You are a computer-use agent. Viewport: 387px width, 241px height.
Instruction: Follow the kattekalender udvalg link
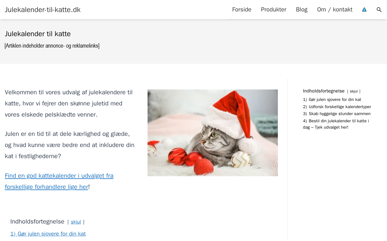[x=59, y=181]
